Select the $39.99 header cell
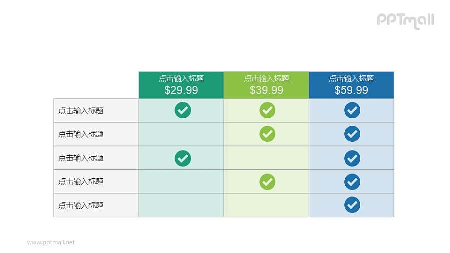This screenshot has height=253, width=450. pos(266,85)
